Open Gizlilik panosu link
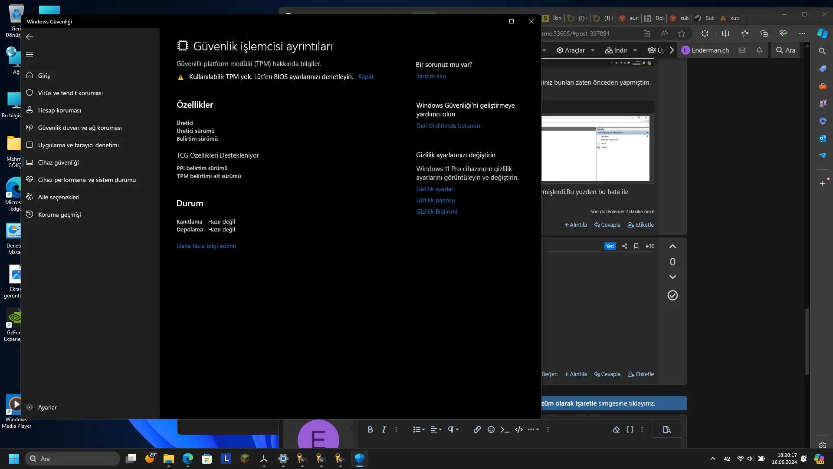 point(436,200)
